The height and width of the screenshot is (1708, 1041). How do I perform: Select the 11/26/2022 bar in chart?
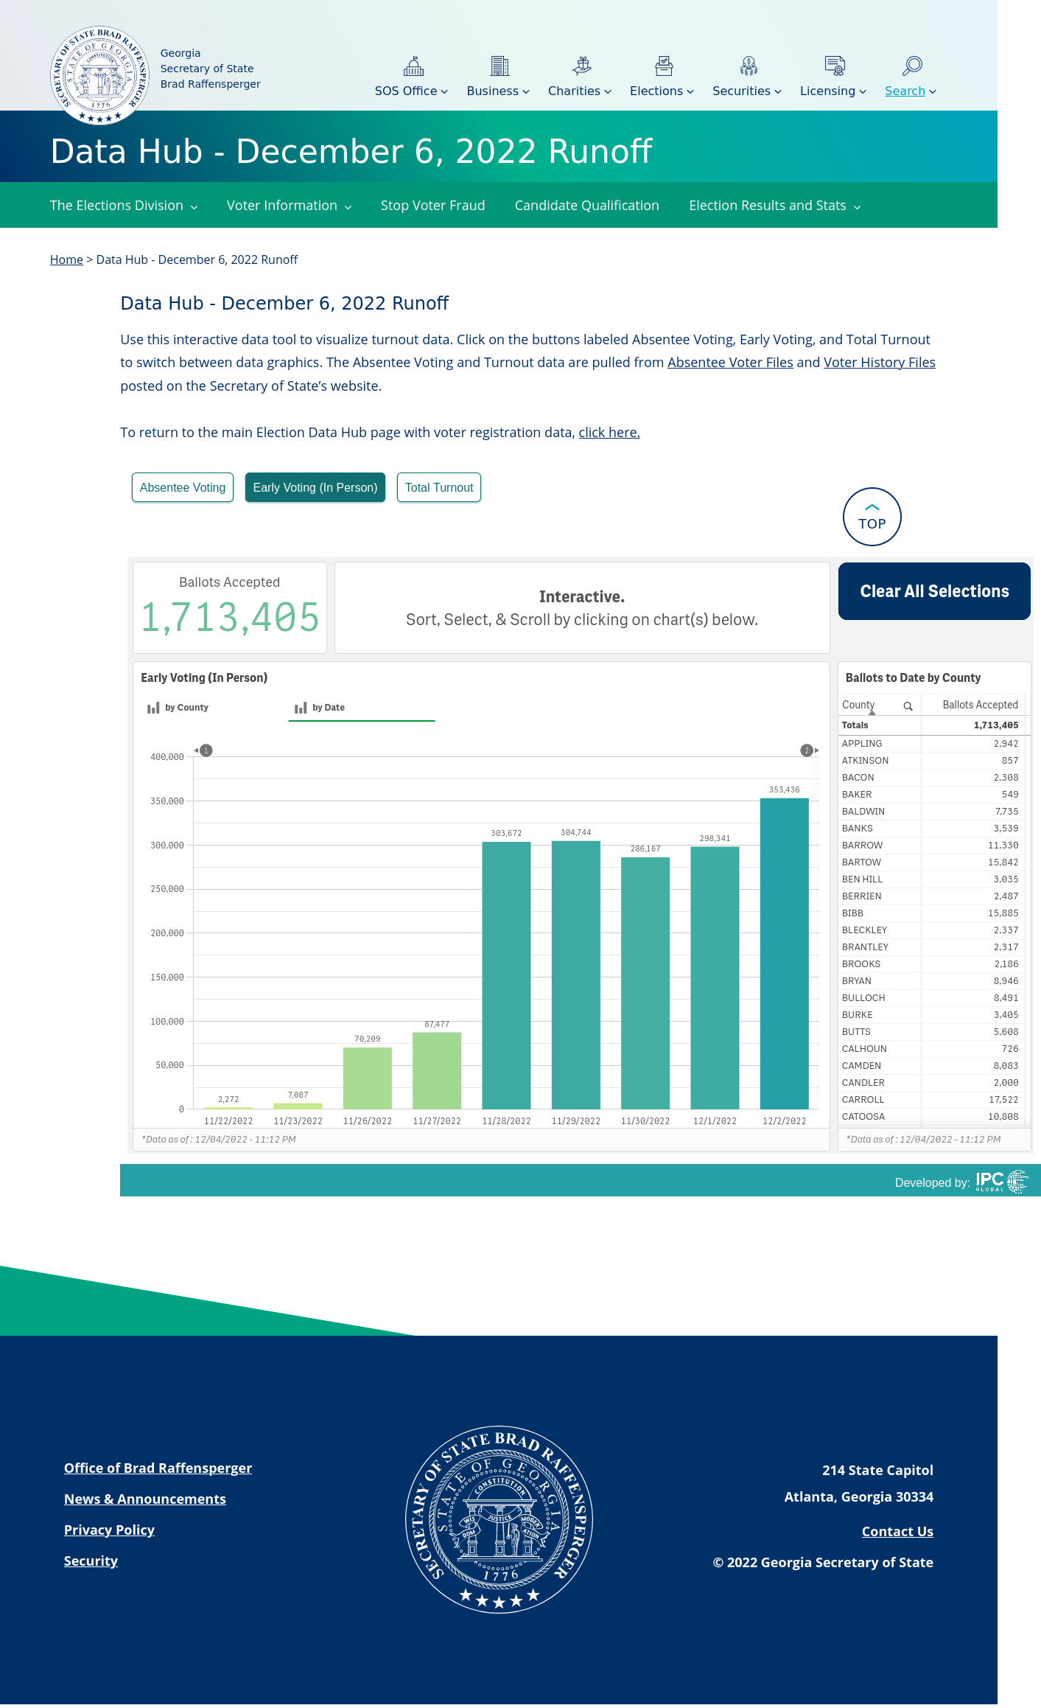367,1078
